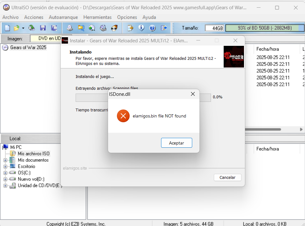Image resolution: width=305 pixels, height=226 pixels.
Task: Click the Fecha/hora header in the Local list
Action: click(268, 149)
